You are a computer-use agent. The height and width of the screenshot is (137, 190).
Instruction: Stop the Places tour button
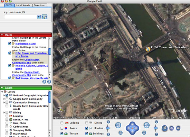coord(49,82)
